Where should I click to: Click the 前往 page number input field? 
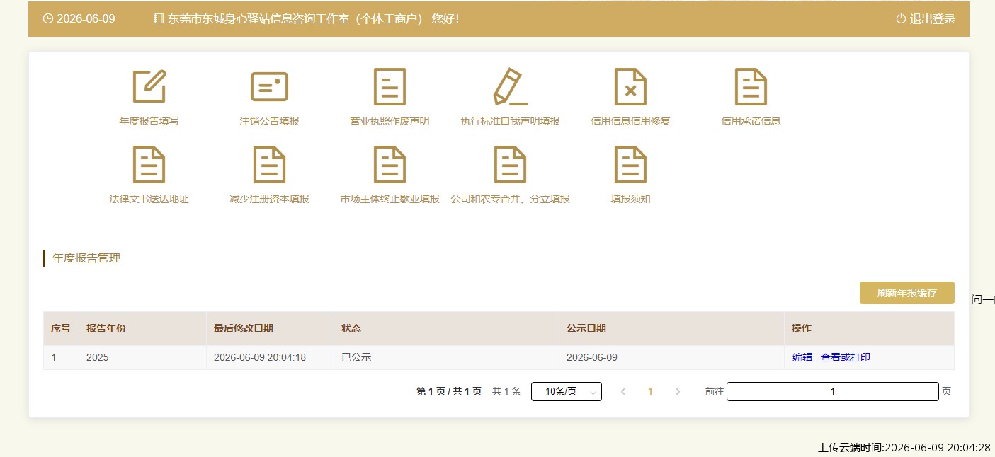(x=833, y=391)
